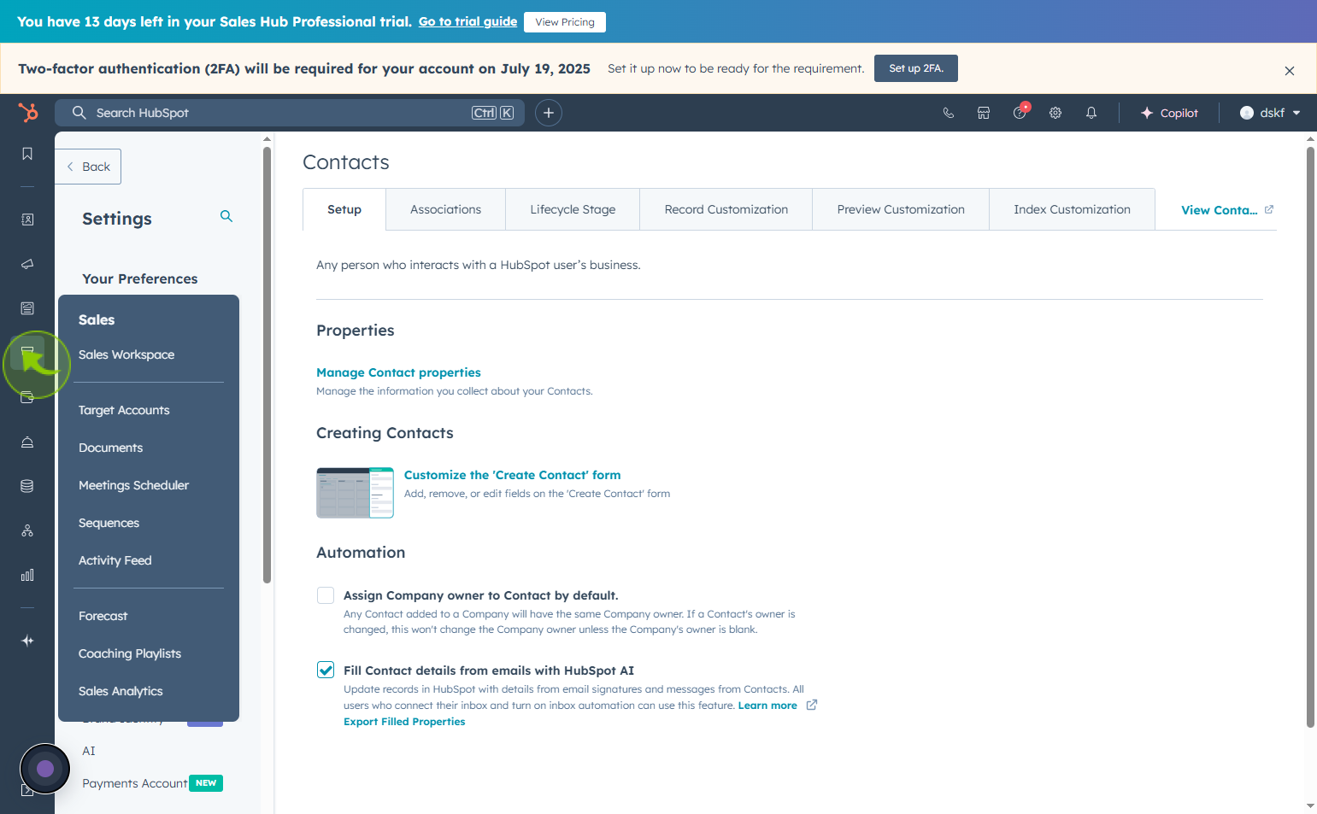The width and height of the screenshot is (1317, 814).
Task: Click the plus quick-create button
Action: click(549, 113)
